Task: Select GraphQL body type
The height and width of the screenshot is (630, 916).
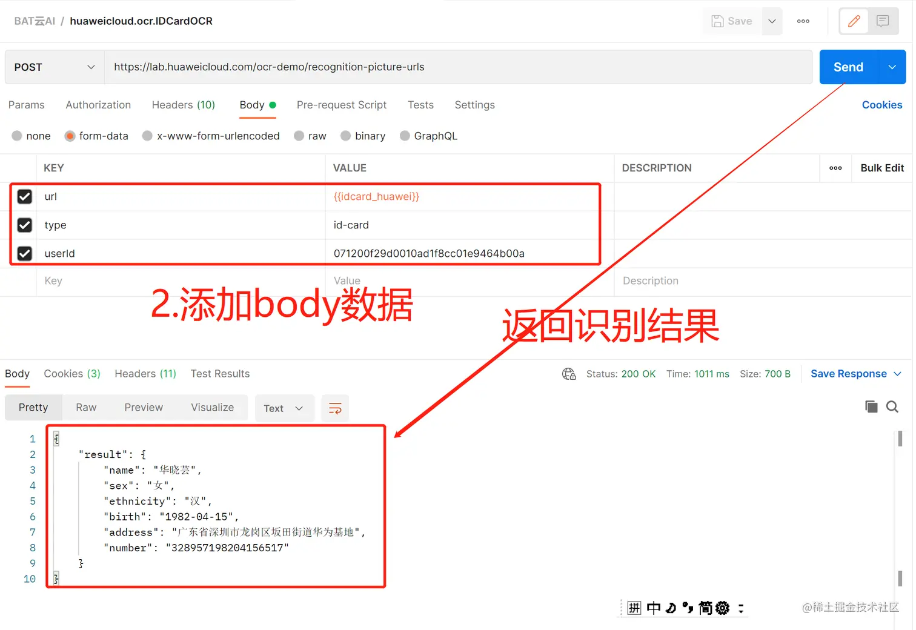Action: (428, 136)
